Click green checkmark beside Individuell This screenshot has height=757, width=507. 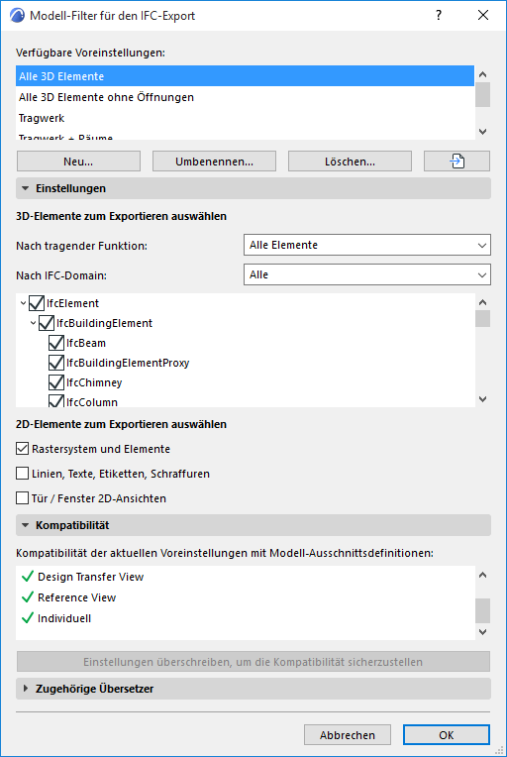point(28,617)
